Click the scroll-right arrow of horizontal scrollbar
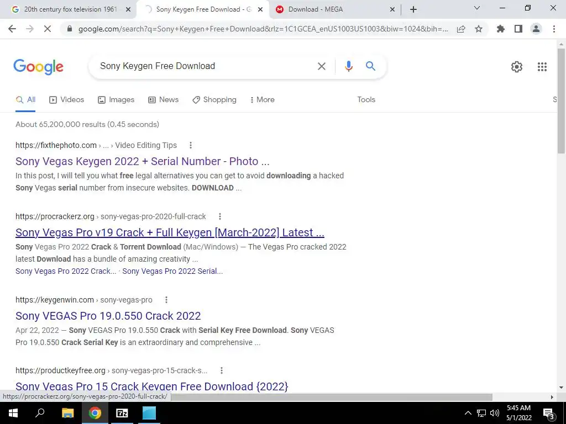 552,397
